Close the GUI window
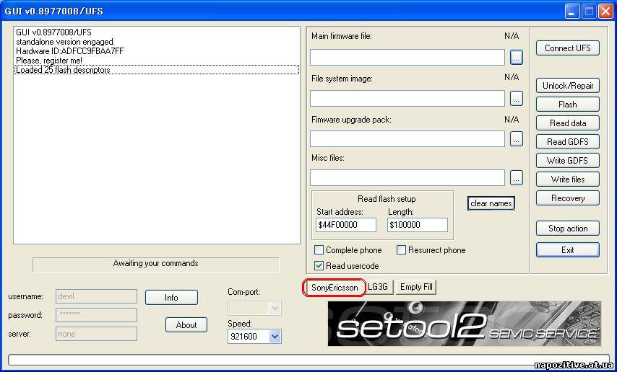Image resolution: width=617 pixels, height=372 pixels. 605,12
